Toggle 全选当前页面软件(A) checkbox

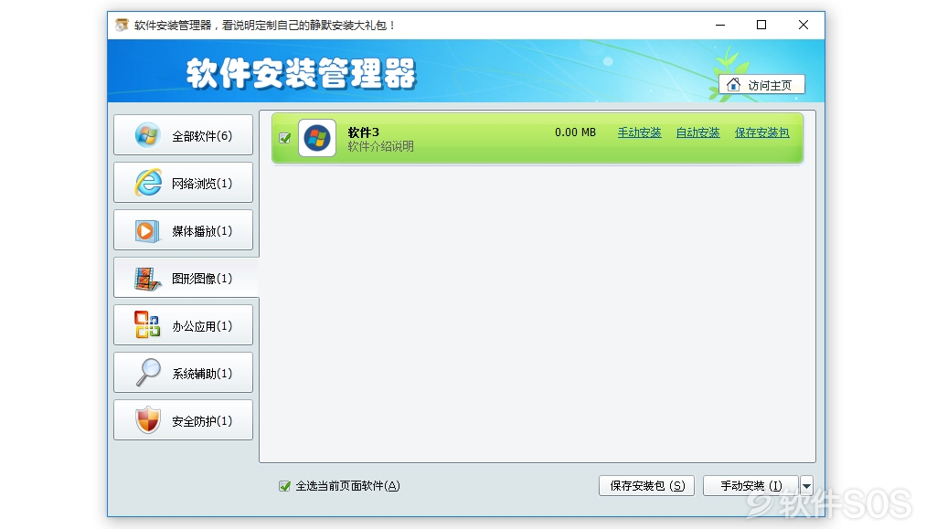pos(284,486)
